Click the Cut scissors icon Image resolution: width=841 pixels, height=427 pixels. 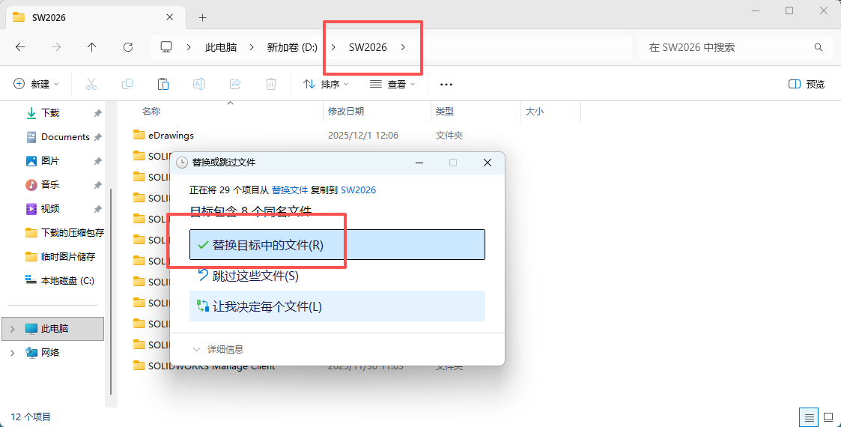pos(91,84)
